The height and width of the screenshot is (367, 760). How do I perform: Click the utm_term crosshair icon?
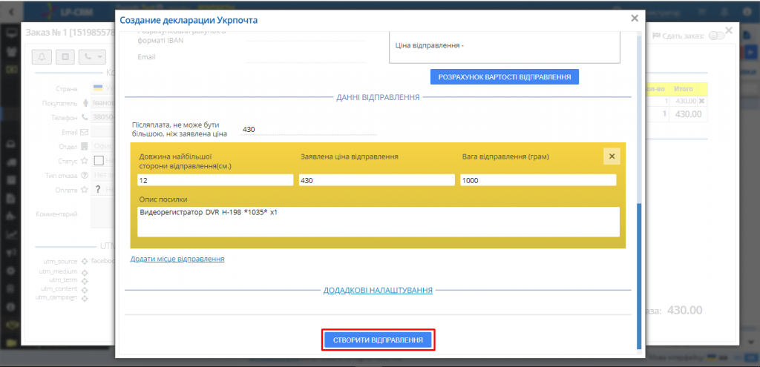(85, 281)
